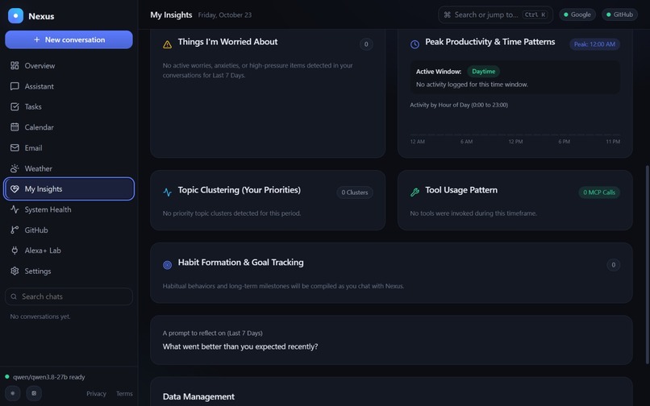Click the 'Habit Formation & Goal Tracking' title
Image resolution: width=650 pixels, height=406 pixels.
(x=240, y=263)
